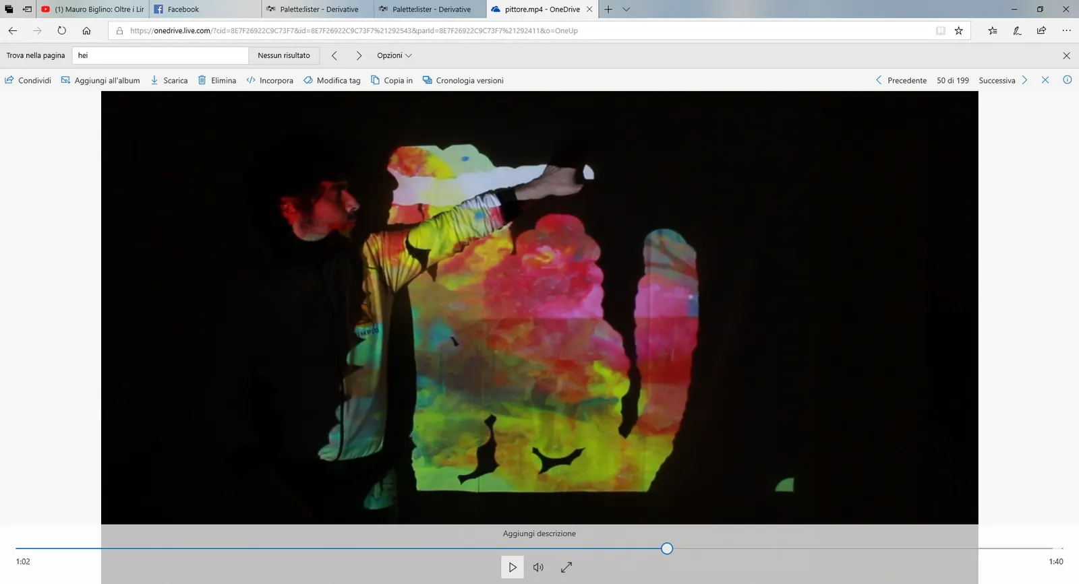
Task: Switch to the second Palette:lister Derivative tab
Action: [x=430, y=9]
